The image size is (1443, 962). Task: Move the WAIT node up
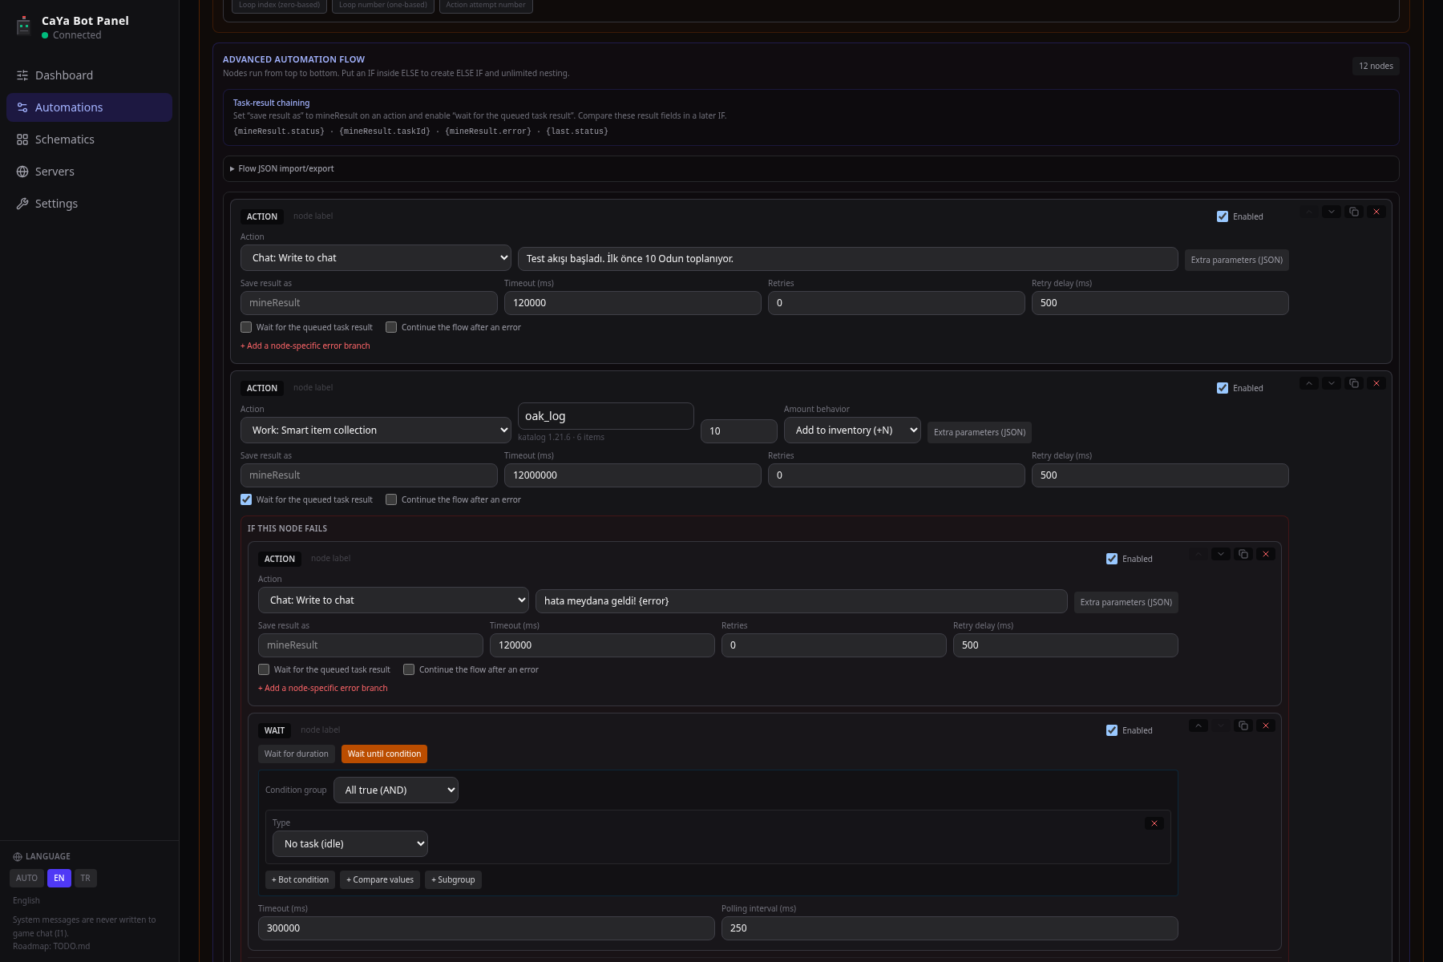coord(1198,726)
